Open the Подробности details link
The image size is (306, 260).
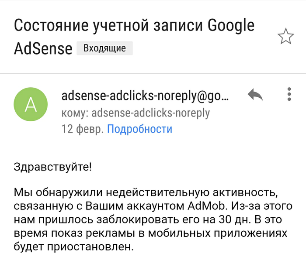140,129
